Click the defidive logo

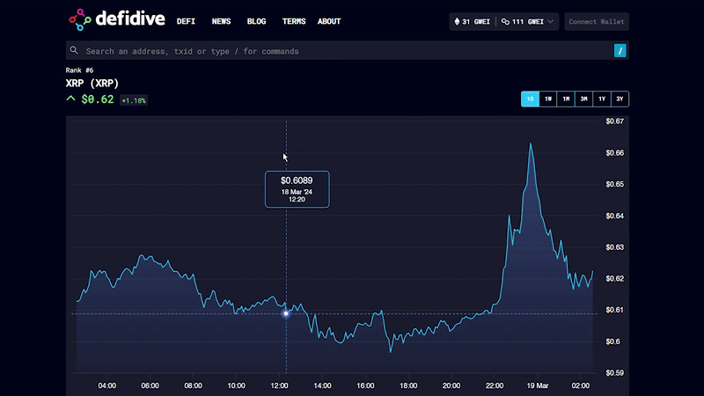(x=117, y=19)
